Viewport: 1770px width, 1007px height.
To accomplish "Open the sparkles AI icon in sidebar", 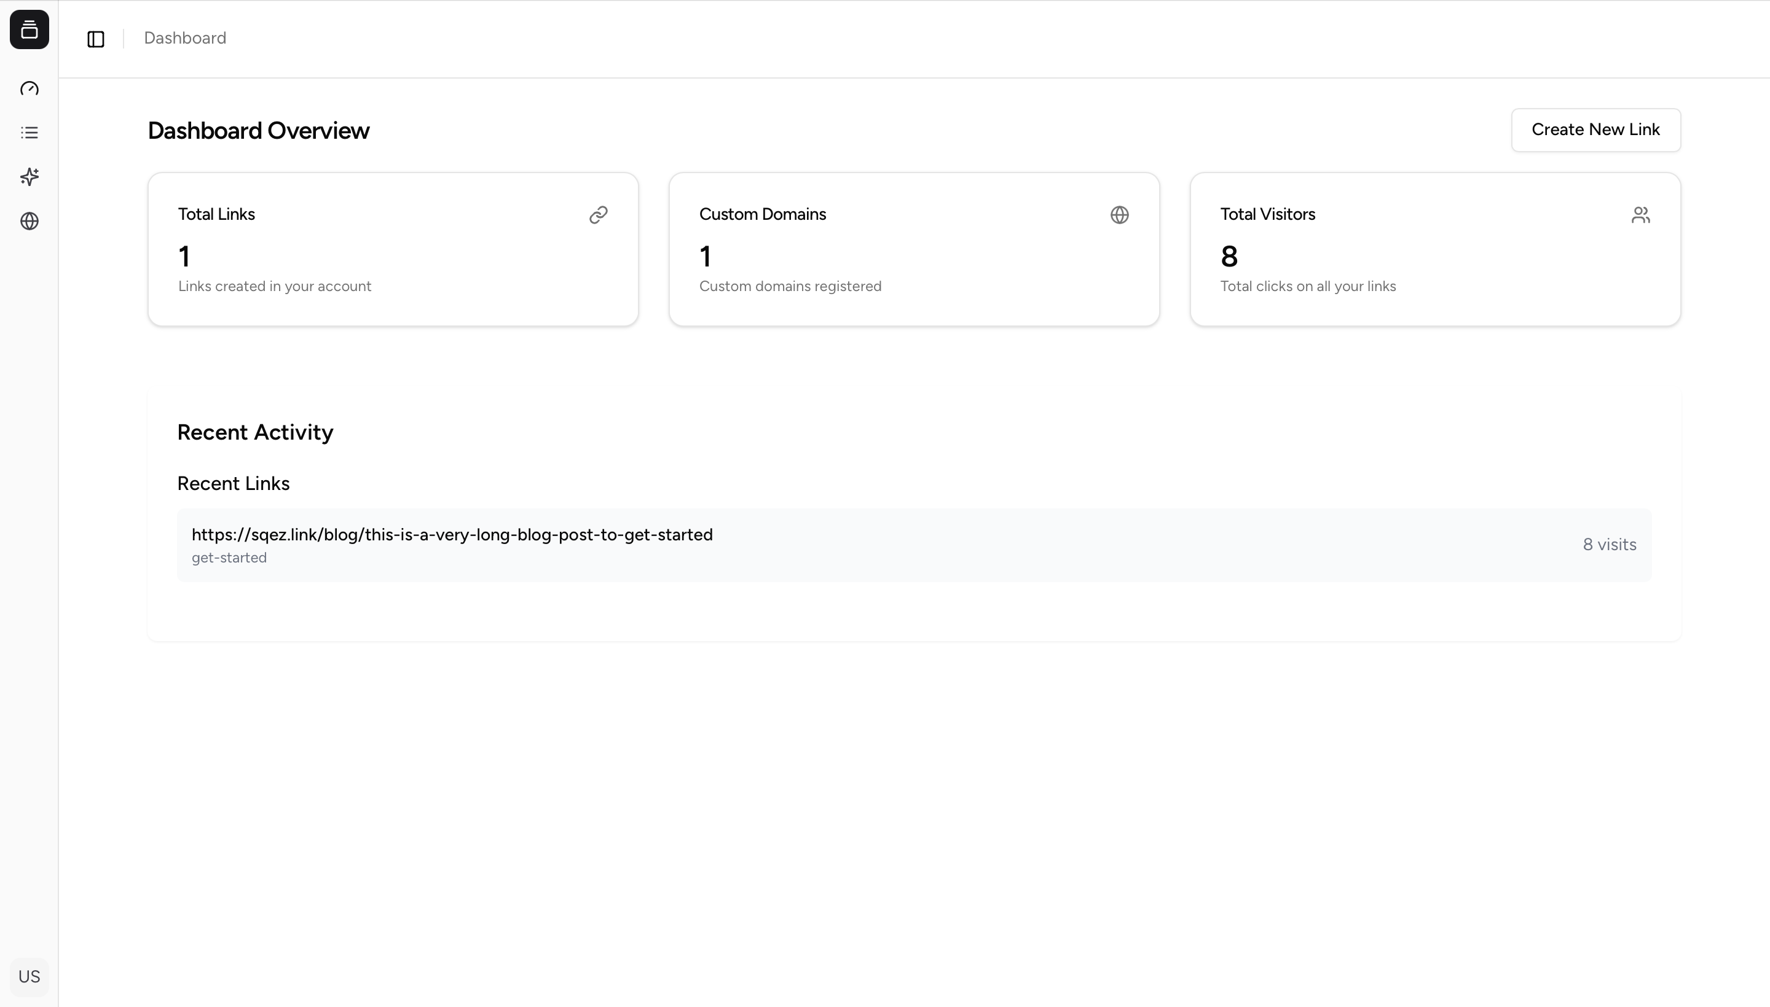I will click(x=29, y=177).
